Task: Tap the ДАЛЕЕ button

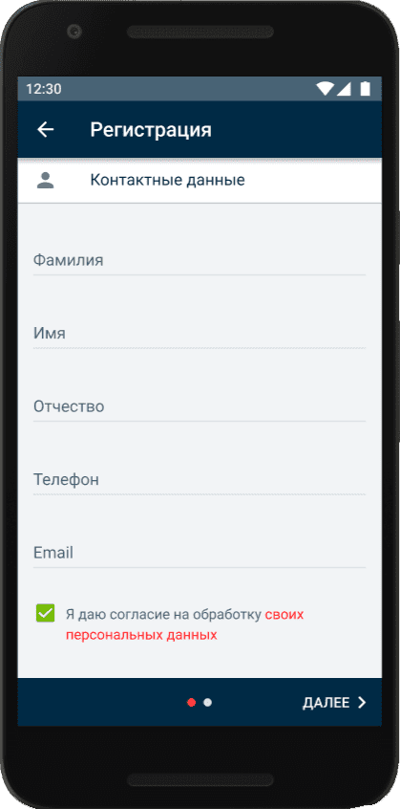Action: pyautogui.click(x=335, y=702)
